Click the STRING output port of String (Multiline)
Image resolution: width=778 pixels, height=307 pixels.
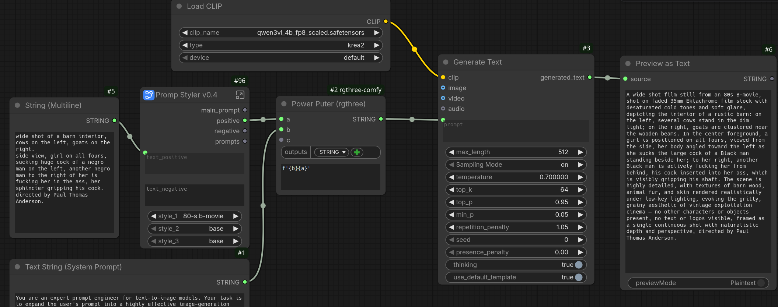click(x=115, y=120)
